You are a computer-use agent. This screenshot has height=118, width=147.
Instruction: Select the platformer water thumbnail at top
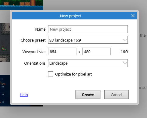(21, 5)
